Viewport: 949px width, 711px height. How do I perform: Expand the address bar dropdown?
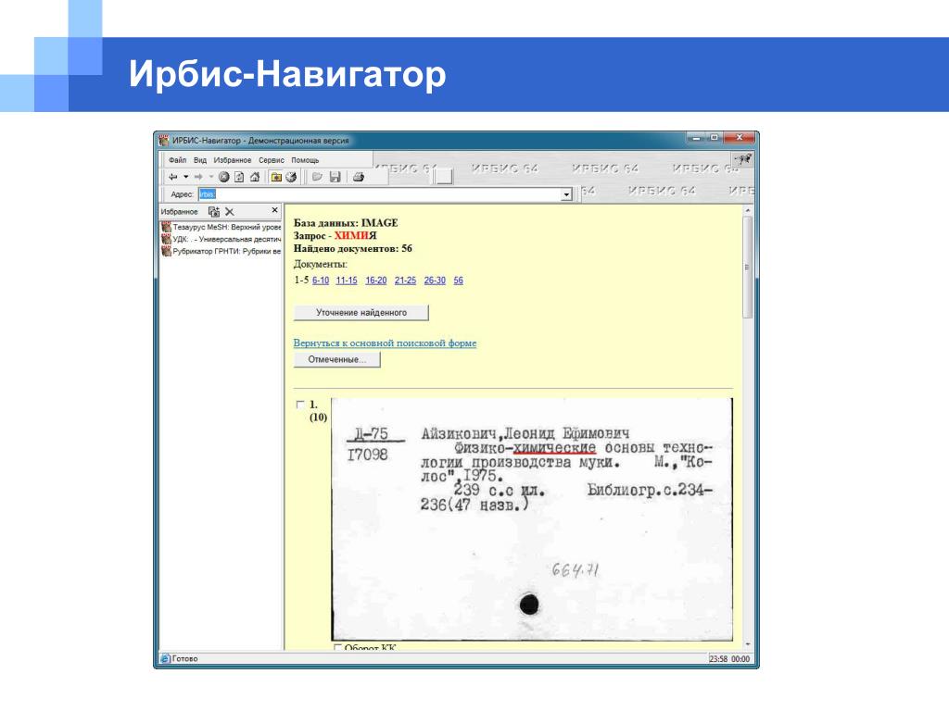[x=566, y=194]
